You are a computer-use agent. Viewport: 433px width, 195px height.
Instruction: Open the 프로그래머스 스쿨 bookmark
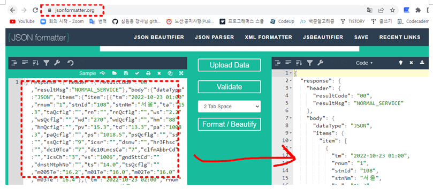241,21
